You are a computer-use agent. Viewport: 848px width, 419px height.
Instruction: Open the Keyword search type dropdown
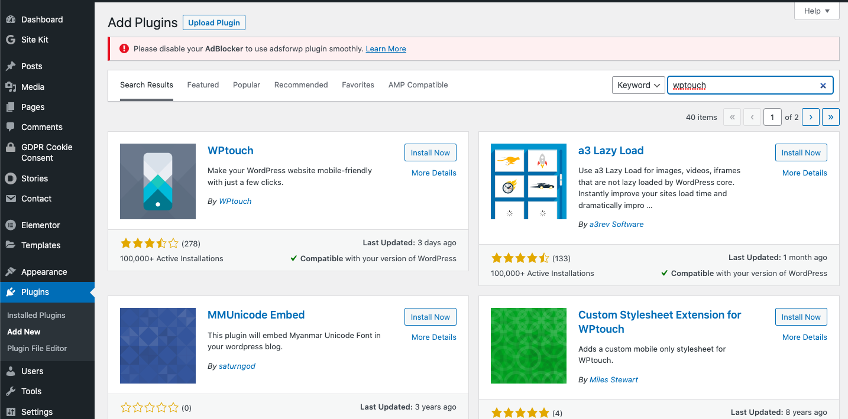pos(638,85)
